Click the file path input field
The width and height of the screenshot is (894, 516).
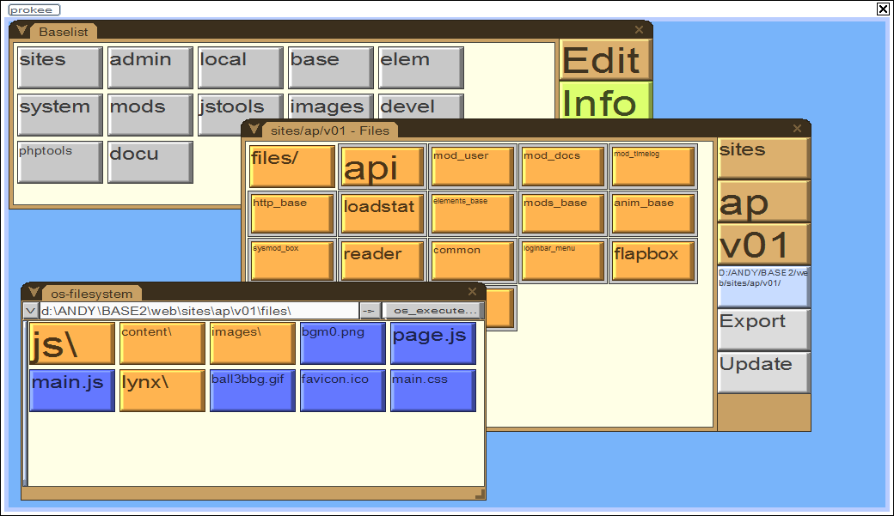(198, 311)
